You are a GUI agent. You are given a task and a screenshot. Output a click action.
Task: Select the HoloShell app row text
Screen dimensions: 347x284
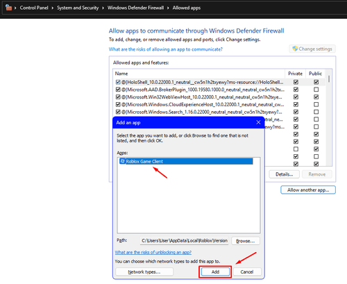(x=203, y=82)
